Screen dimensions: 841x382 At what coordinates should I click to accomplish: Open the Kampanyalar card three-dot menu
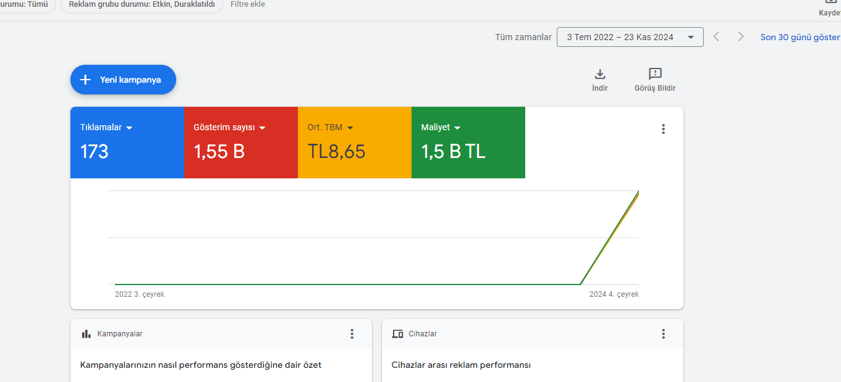[352, 334]
